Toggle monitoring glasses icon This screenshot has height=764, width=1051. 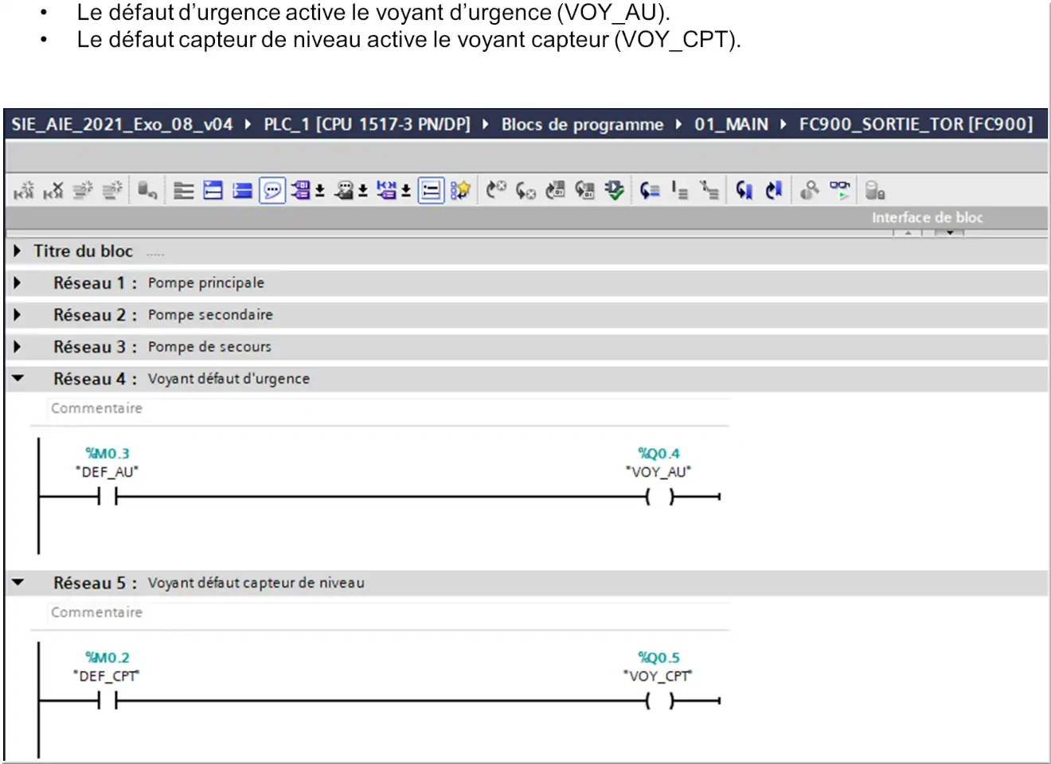click(x=840, y=190)
